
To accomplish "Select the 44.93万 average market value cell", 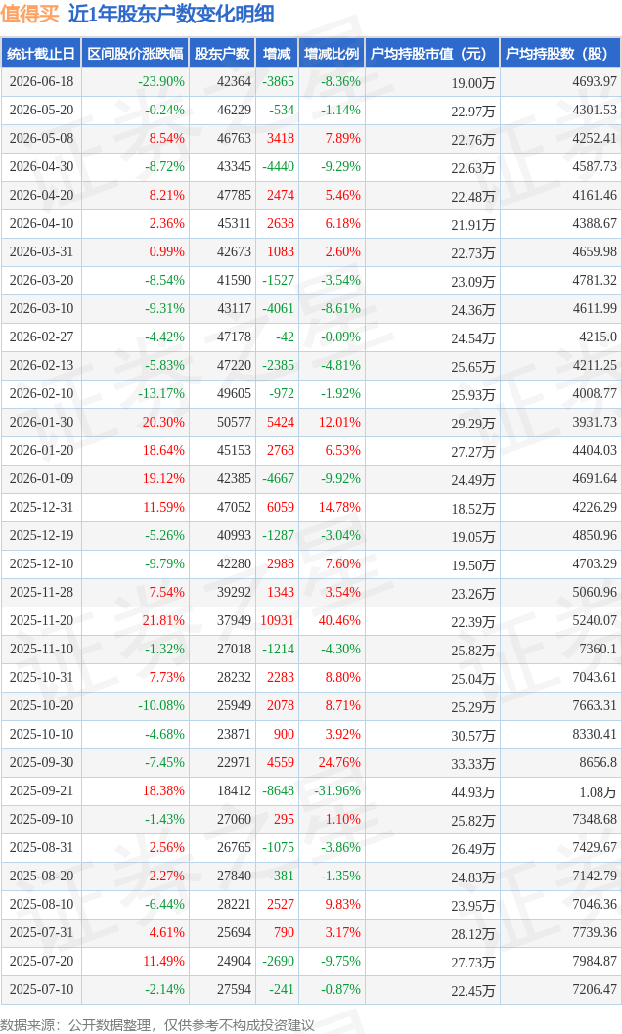I will click(x=473, y=792).
